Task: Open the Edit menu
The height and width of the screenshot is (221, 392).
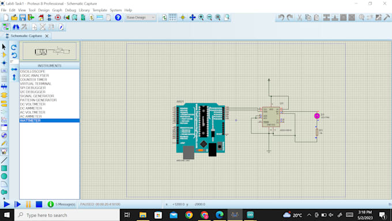Action: [x=12, y=10]
